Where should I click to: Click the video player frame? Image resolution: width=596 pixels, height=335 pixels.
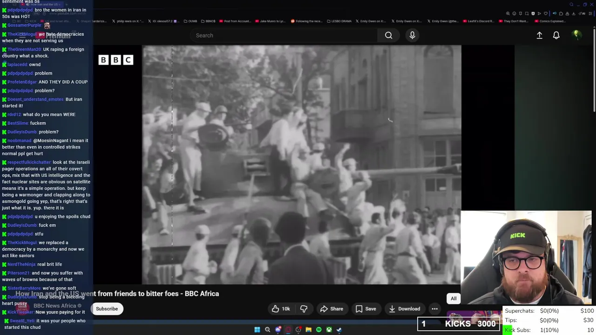(x=301, y=164)
